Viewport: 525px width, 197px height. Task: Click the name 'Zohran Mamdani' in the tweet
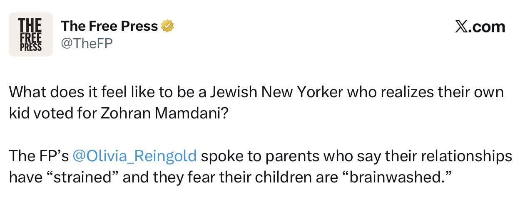162,113
